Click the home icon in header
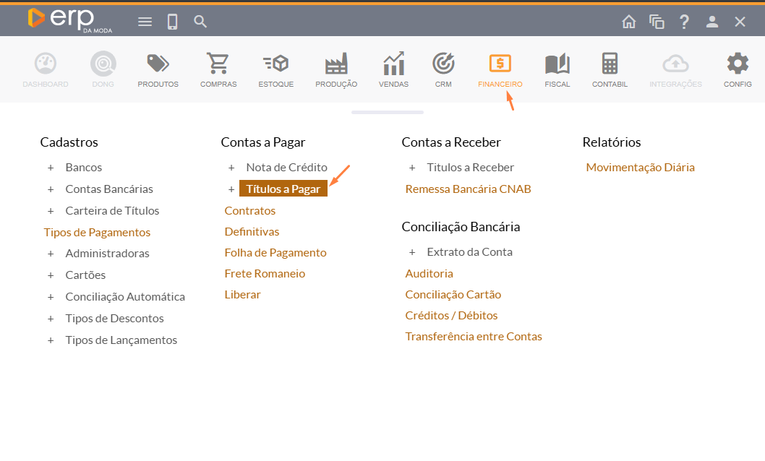 (629, 22)
